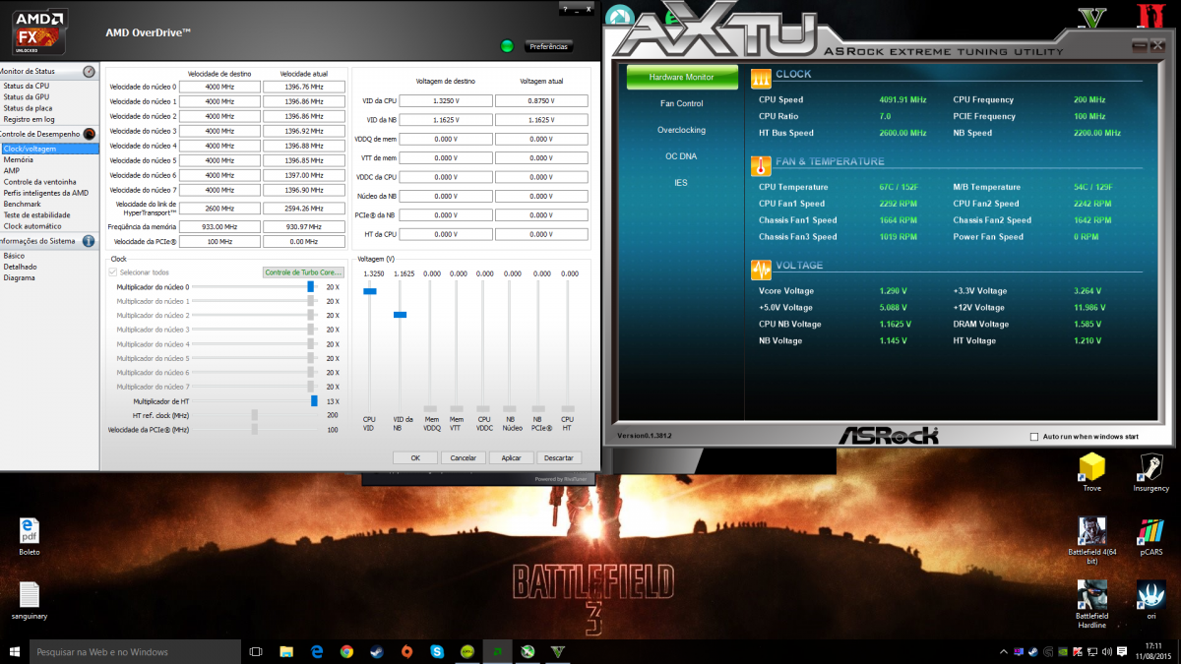Select Diagrama under Informações do Sistema
This screenshot has height=664, width=1181.
click(x=19, y=277)
